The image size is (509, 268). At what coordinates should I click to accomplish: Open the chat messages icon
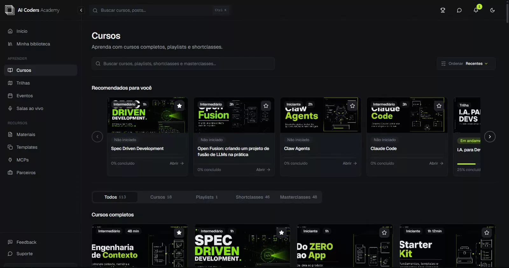point(459,10)
